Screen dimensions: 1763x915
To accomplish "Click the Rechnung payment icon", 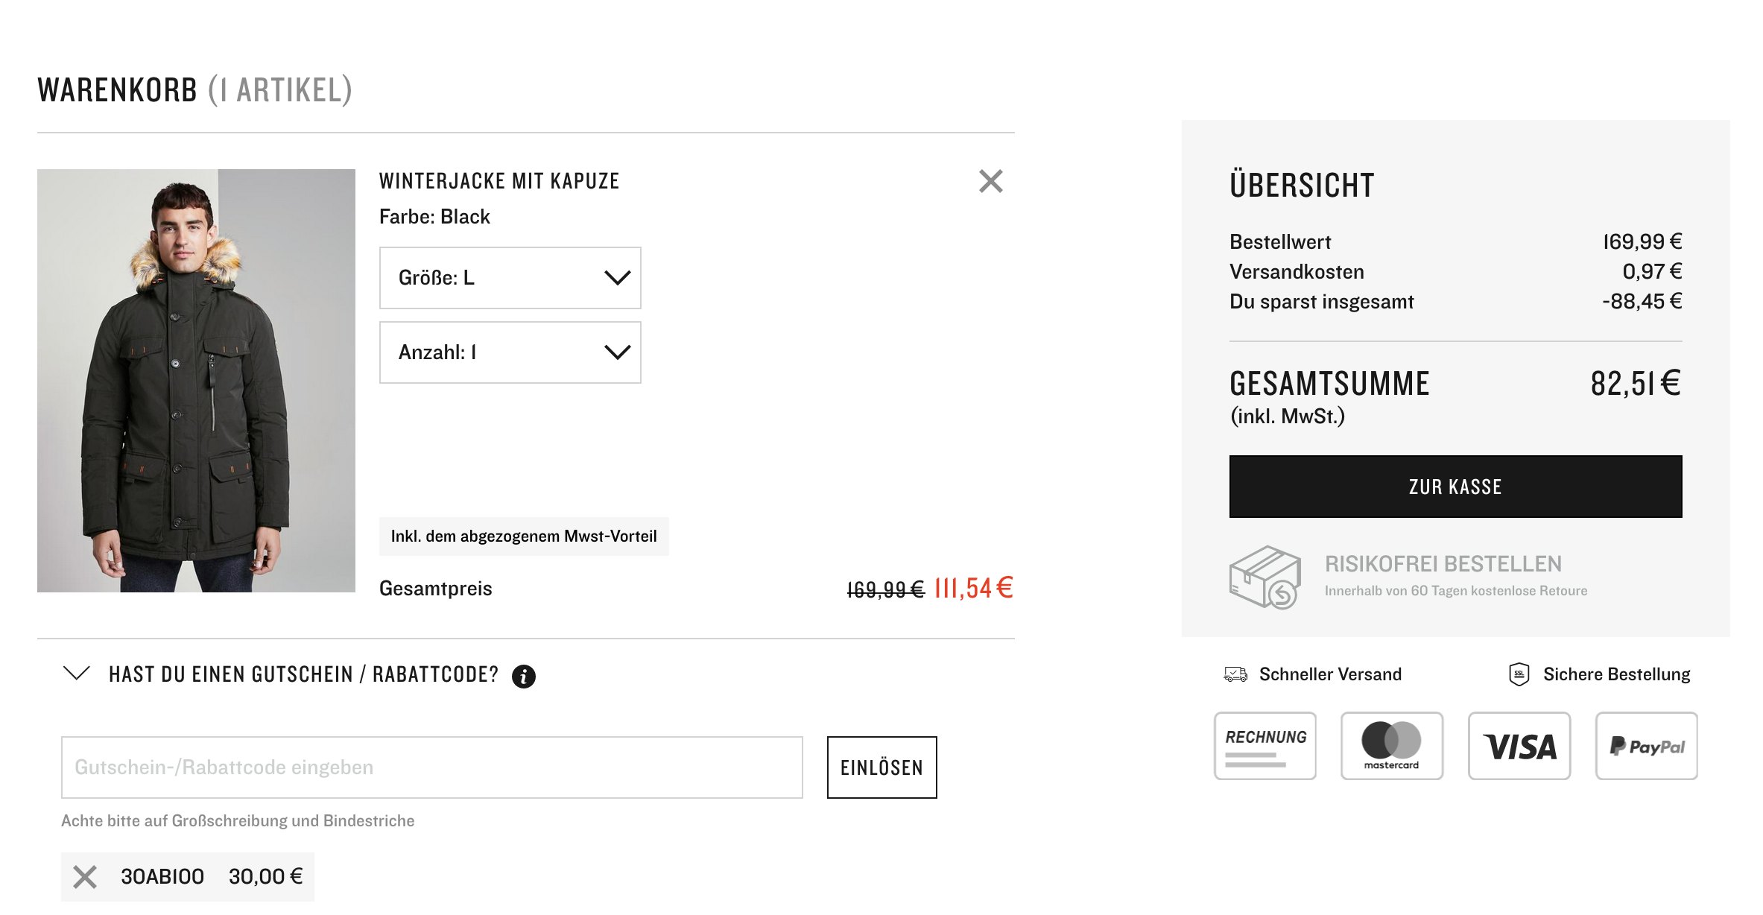I will (x=1265, y=746).
